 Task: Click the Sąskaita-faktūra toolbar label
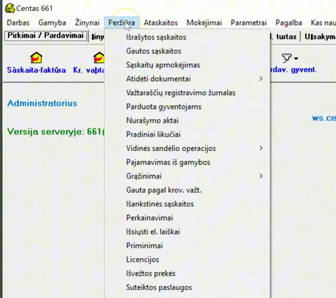[x=36, y=70]
